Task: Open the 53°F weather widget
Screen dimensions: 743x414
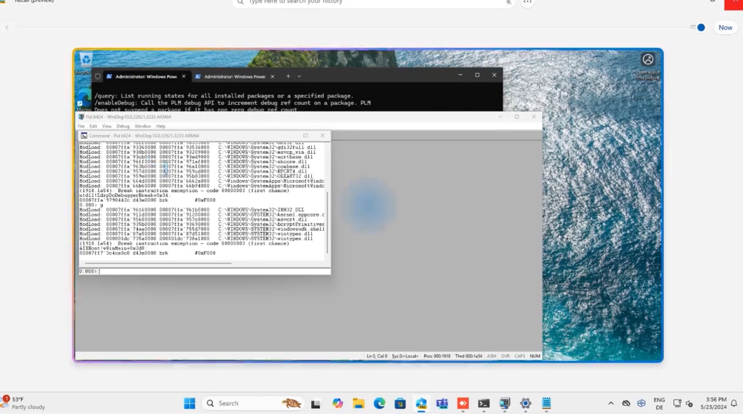Action: (24, 403)
